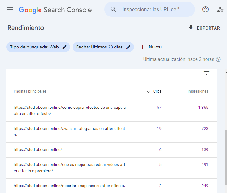Open the hamburger navigation menu
The height and width of the screenshot is (193, 227).
pos(10,9)
